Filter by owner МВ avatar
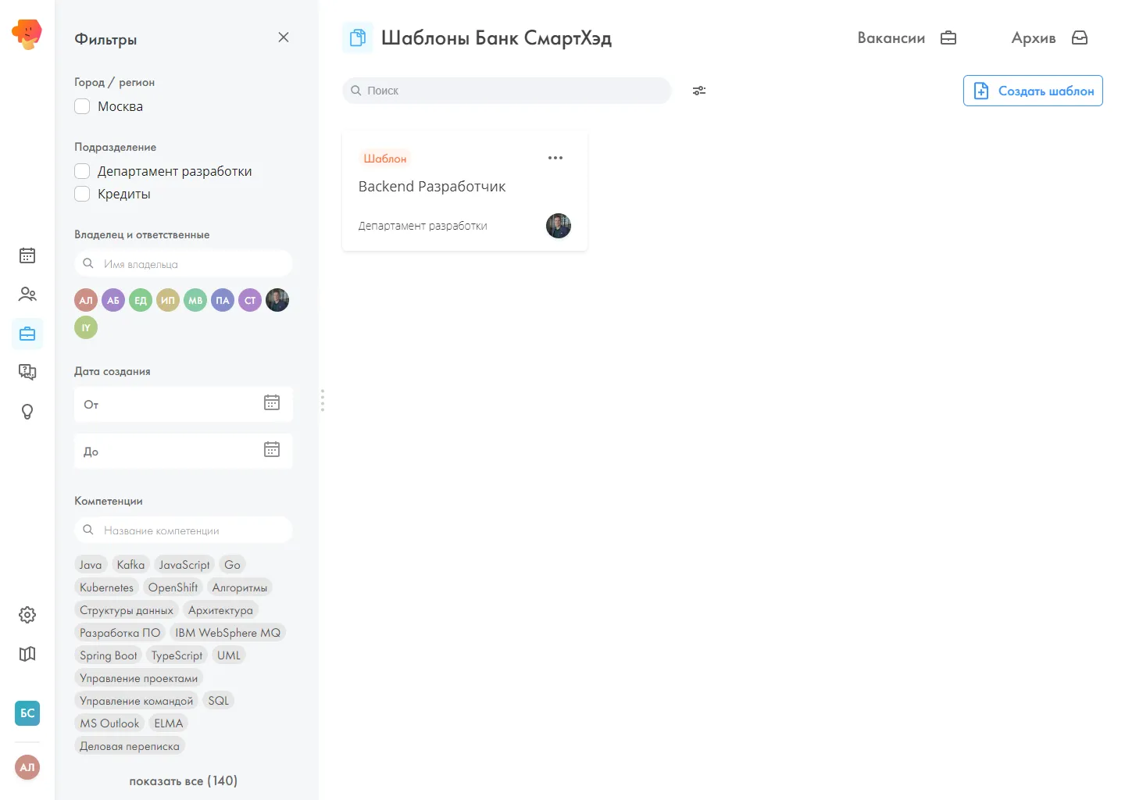The width and height of the screenshot is (1125, 800). click(x=195, y=300)
